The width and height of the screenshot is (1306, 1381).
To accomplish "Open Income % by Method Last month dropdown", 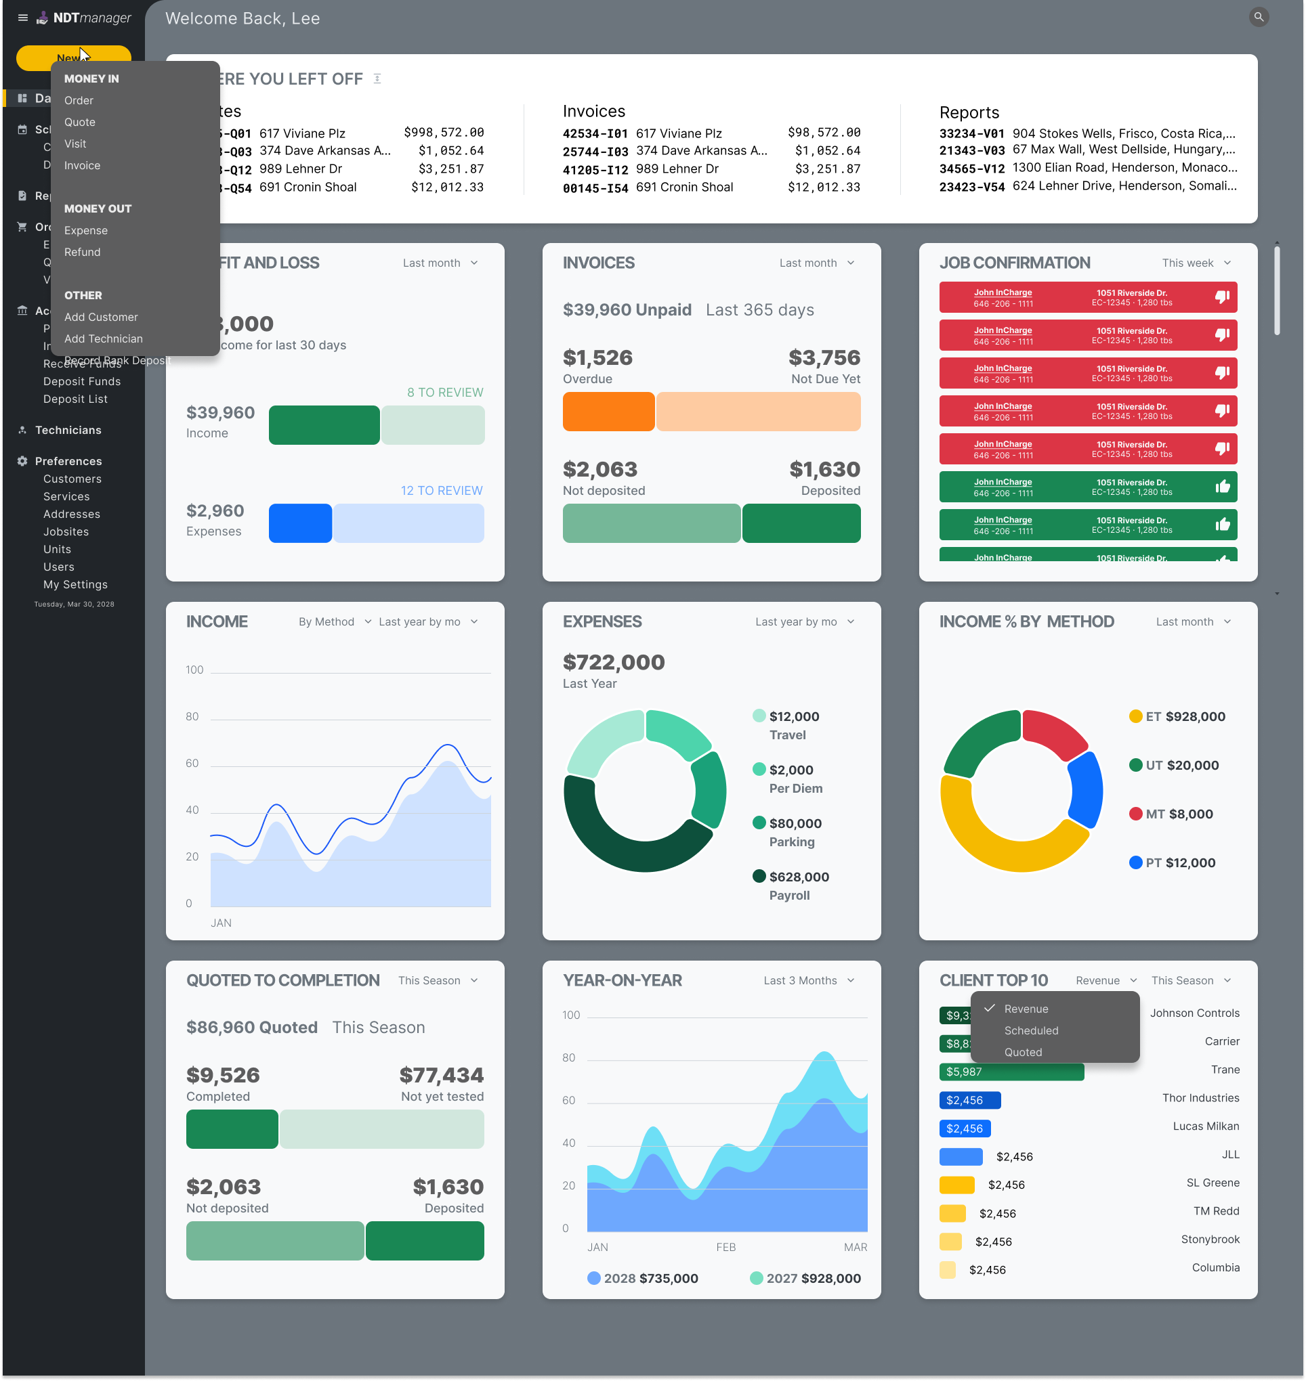I will (1194, 621).
